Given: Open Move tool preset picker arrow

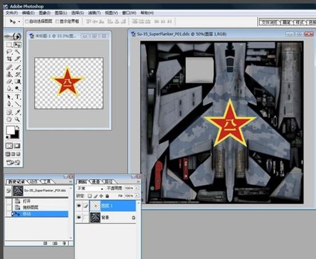Looking at the screenshot, I should pyautogui.click(x=19, y=21).
